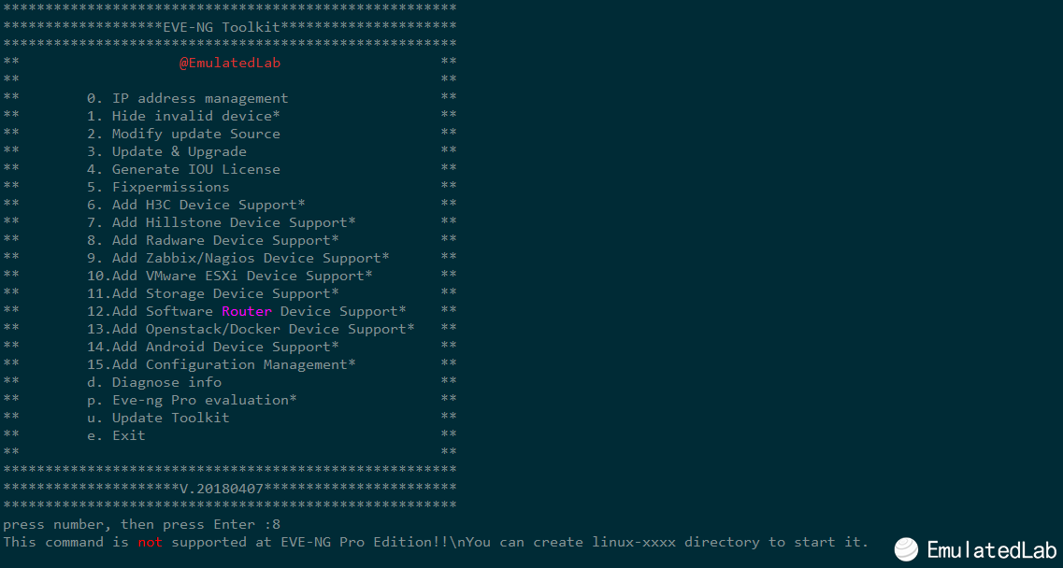Select Eve-ng Pro evaluation option
Screen dimensions: 1063x568
click(192, 400)
